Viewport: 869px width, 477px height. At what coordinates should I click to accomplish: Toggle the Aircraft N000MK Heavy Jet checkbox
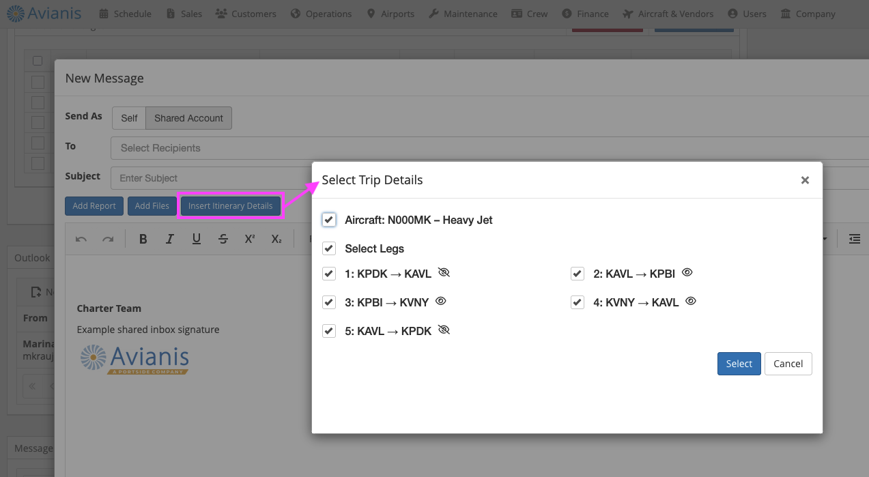pyautogui.click(x=329, y=220)
